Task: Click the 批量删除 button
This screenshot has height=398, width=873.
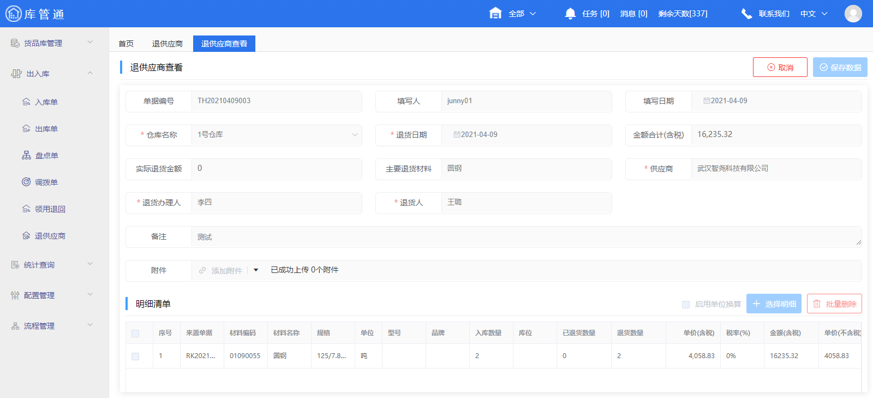Action: pos(834,304)
